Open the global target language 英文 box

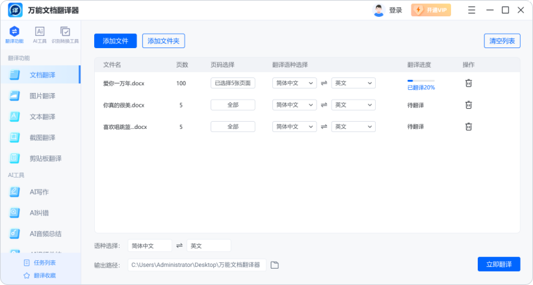(209, 245)
